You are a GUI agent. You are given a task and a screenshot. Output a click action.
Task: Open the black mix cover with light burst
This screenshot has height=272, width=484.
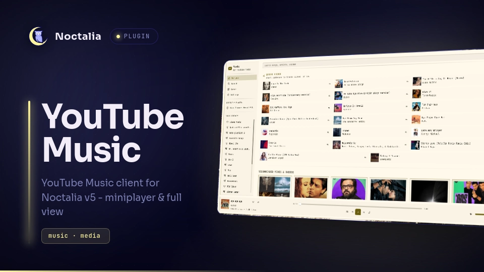[x=429, y=191]
